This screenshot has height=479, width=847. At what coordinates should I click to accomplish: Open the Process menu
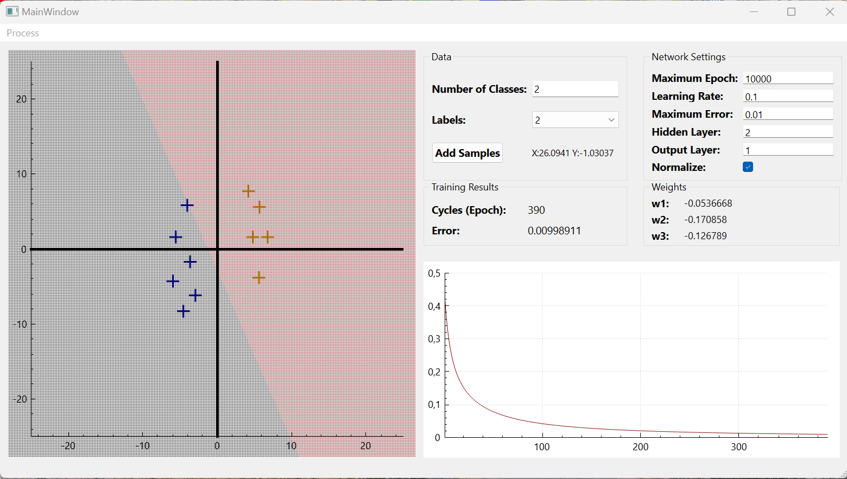coord(22,33)
